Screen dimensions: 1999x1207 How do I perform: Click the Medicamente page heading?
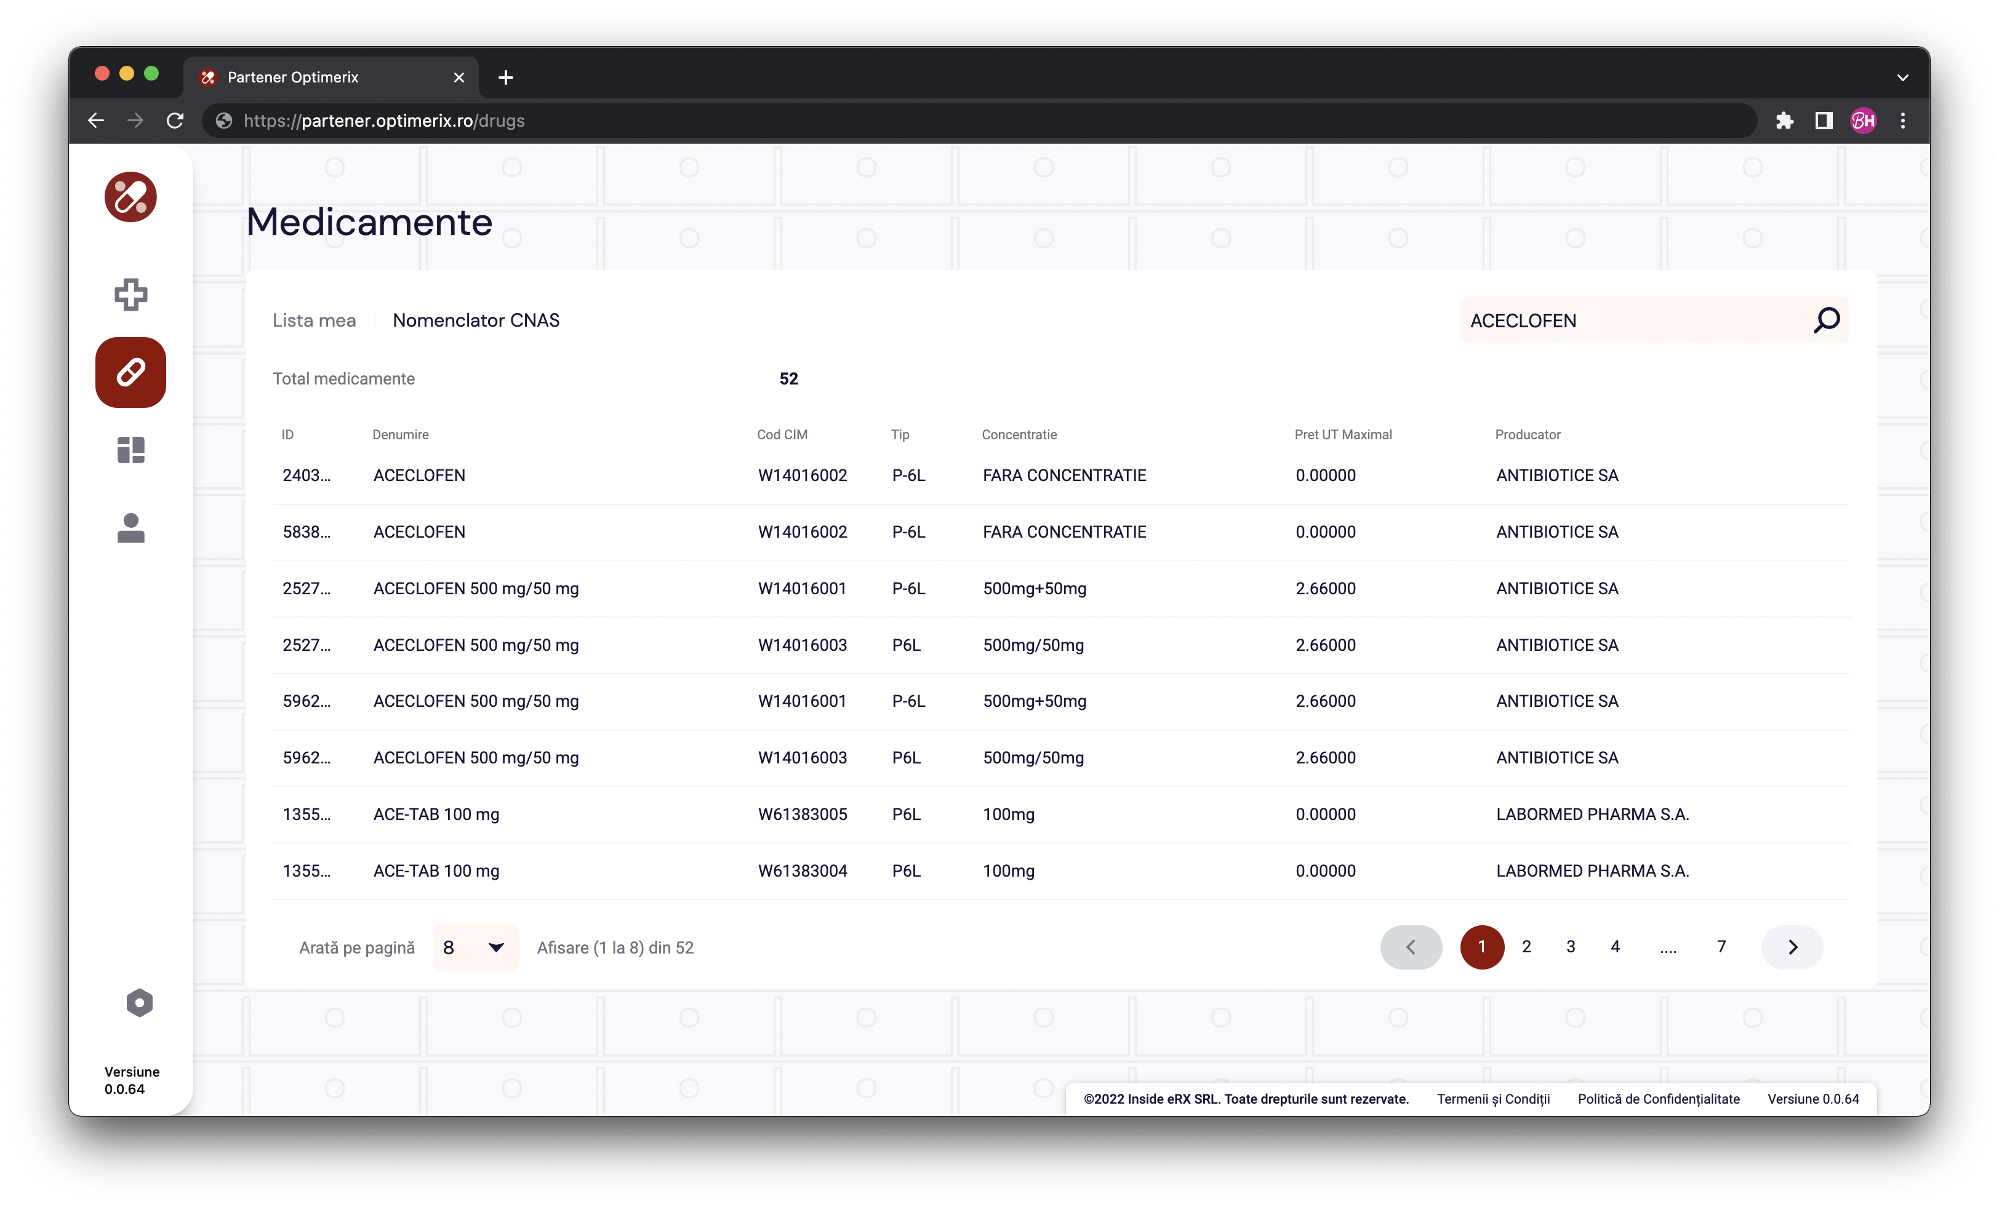click(369, 222)
